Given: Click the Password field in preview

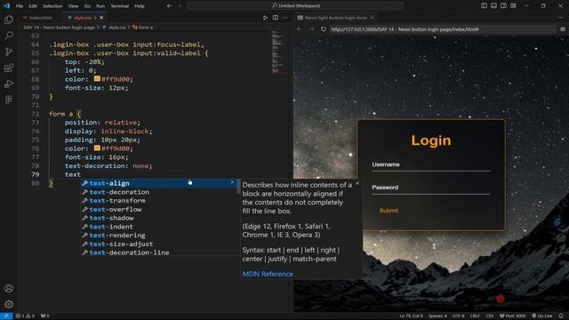Looking at the screenshot, I should click(x=430, y=188).
